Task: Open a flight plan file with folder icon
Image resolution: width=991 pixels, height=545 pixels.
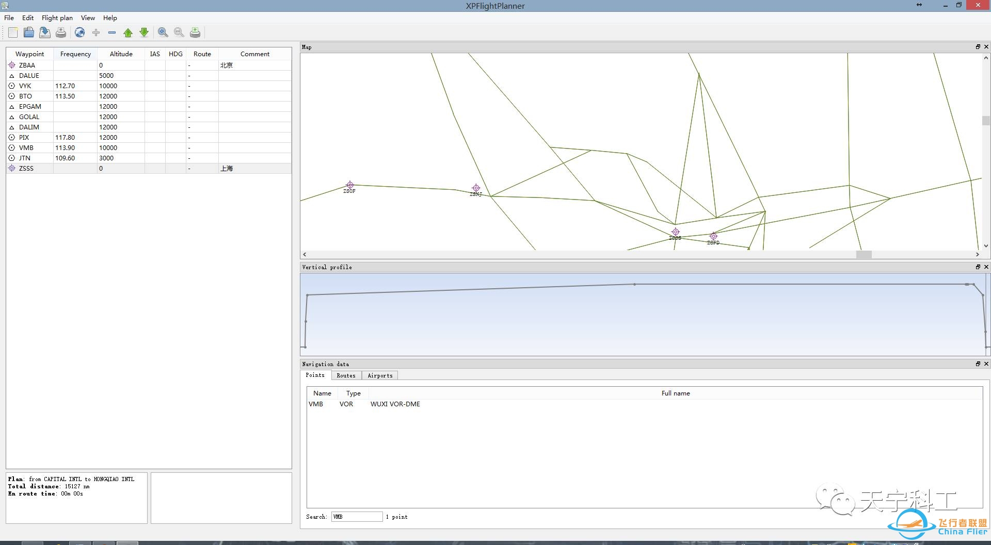Action: [x=29, y=32]
